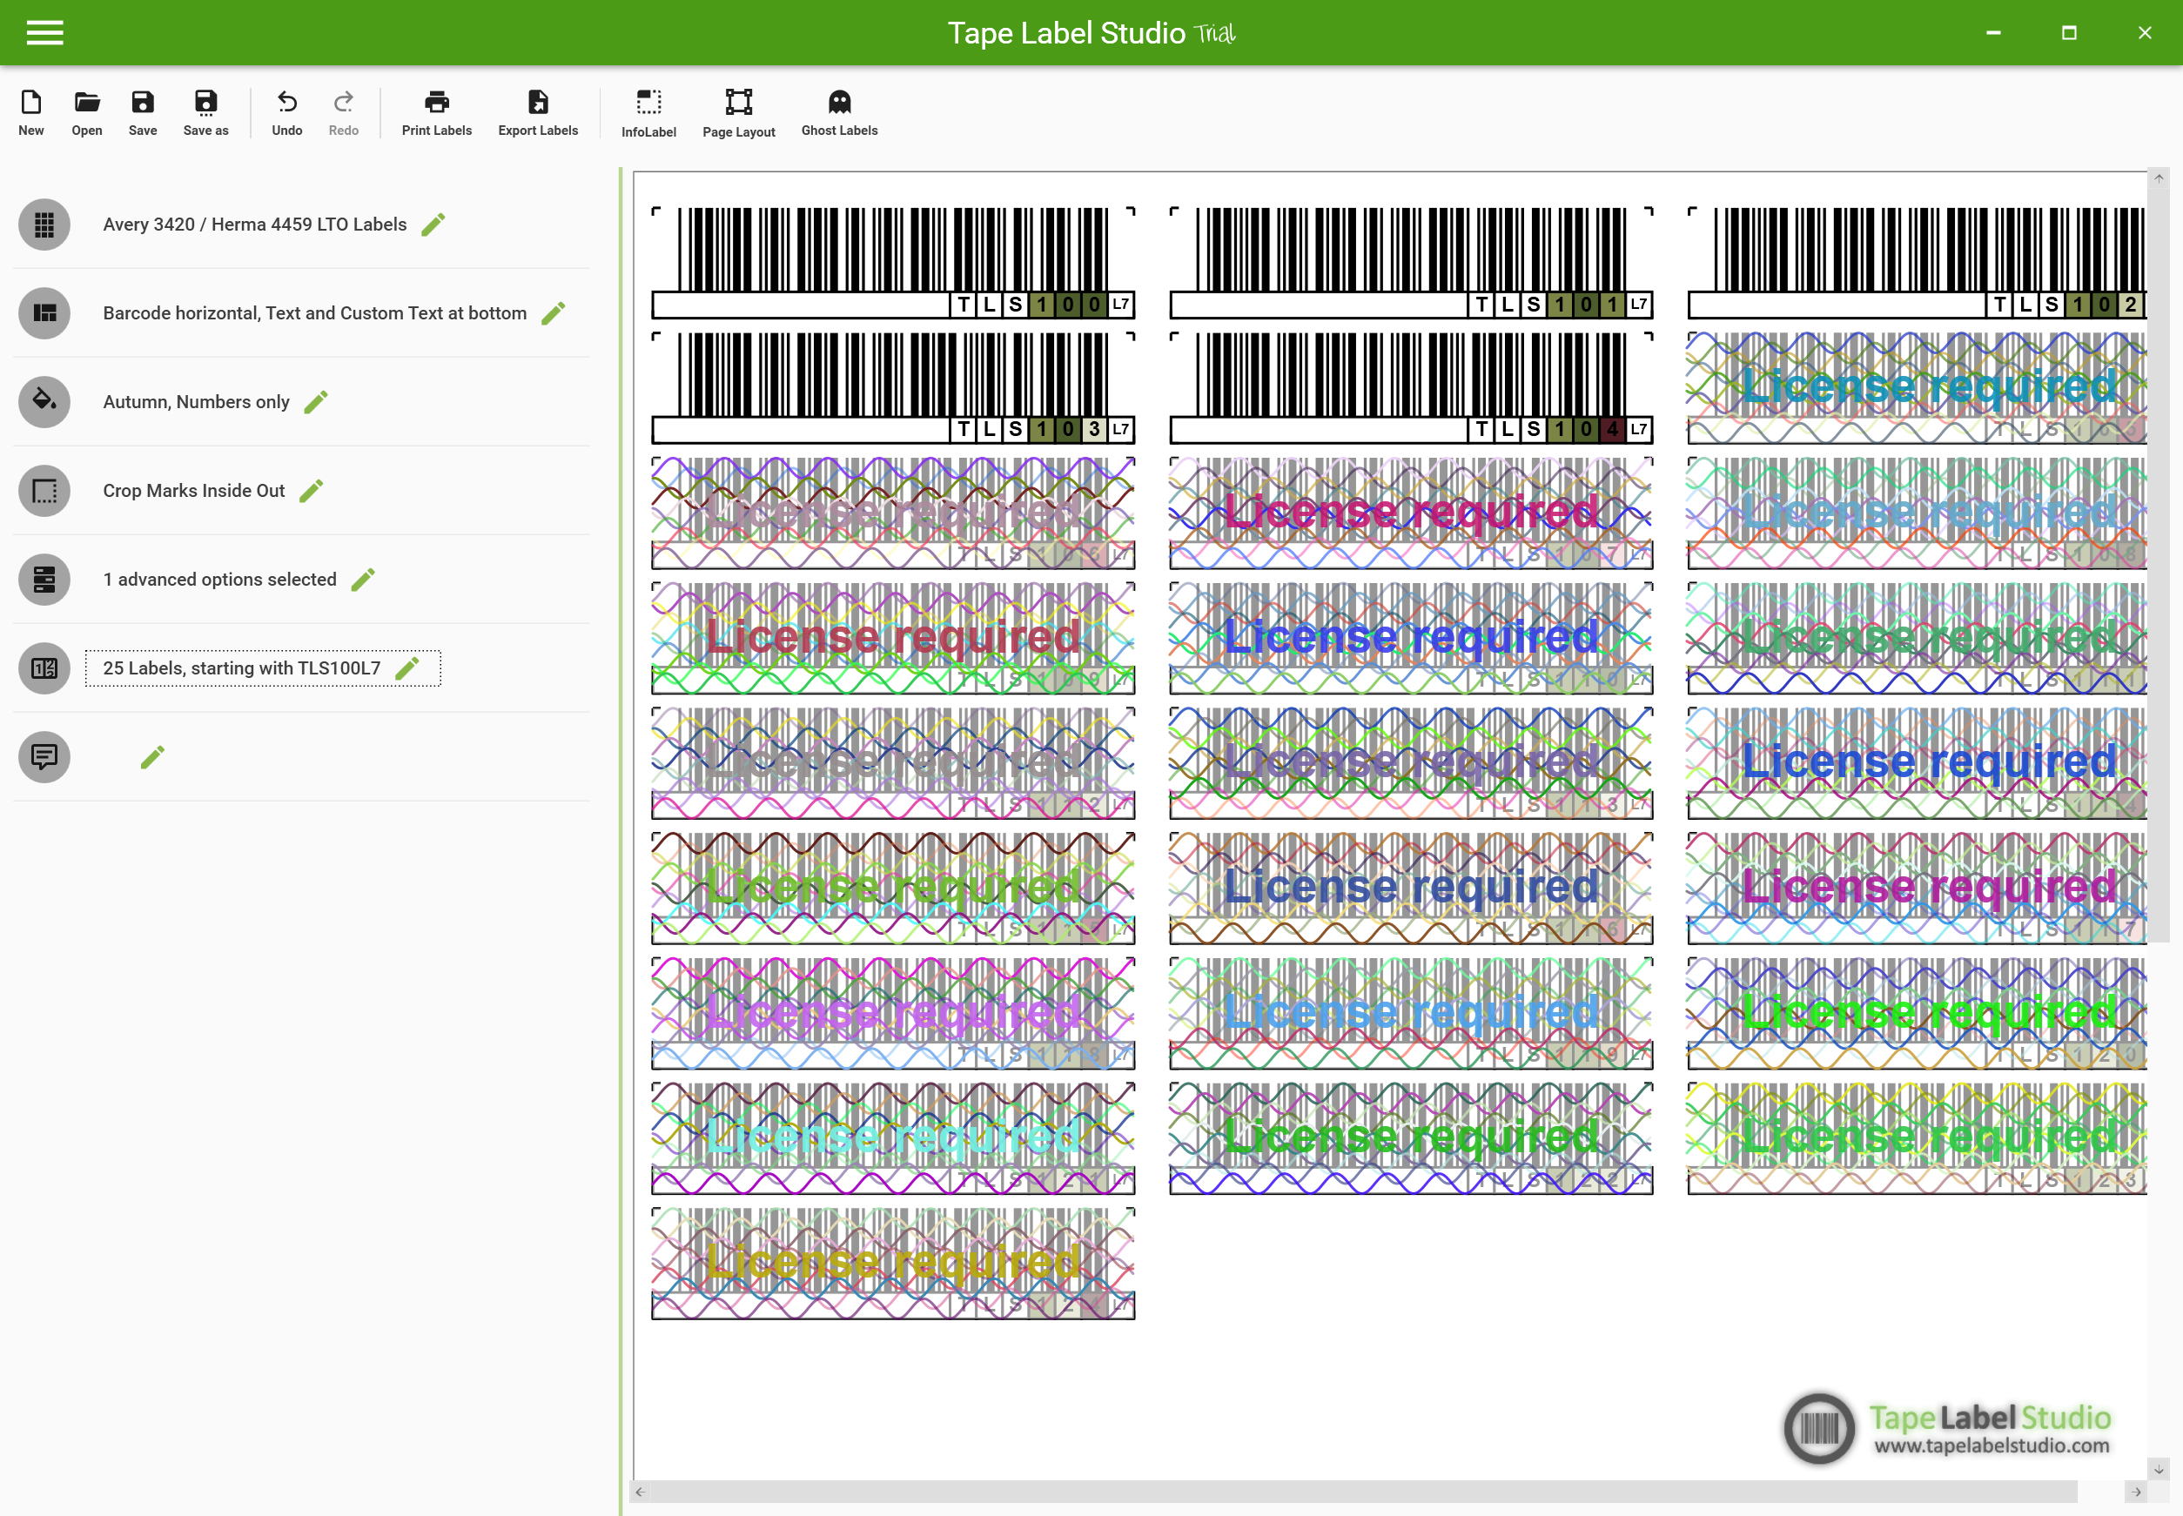Click Print Labels
This screenshot has width=2183, height=1516.
click(x=437, y=114)
